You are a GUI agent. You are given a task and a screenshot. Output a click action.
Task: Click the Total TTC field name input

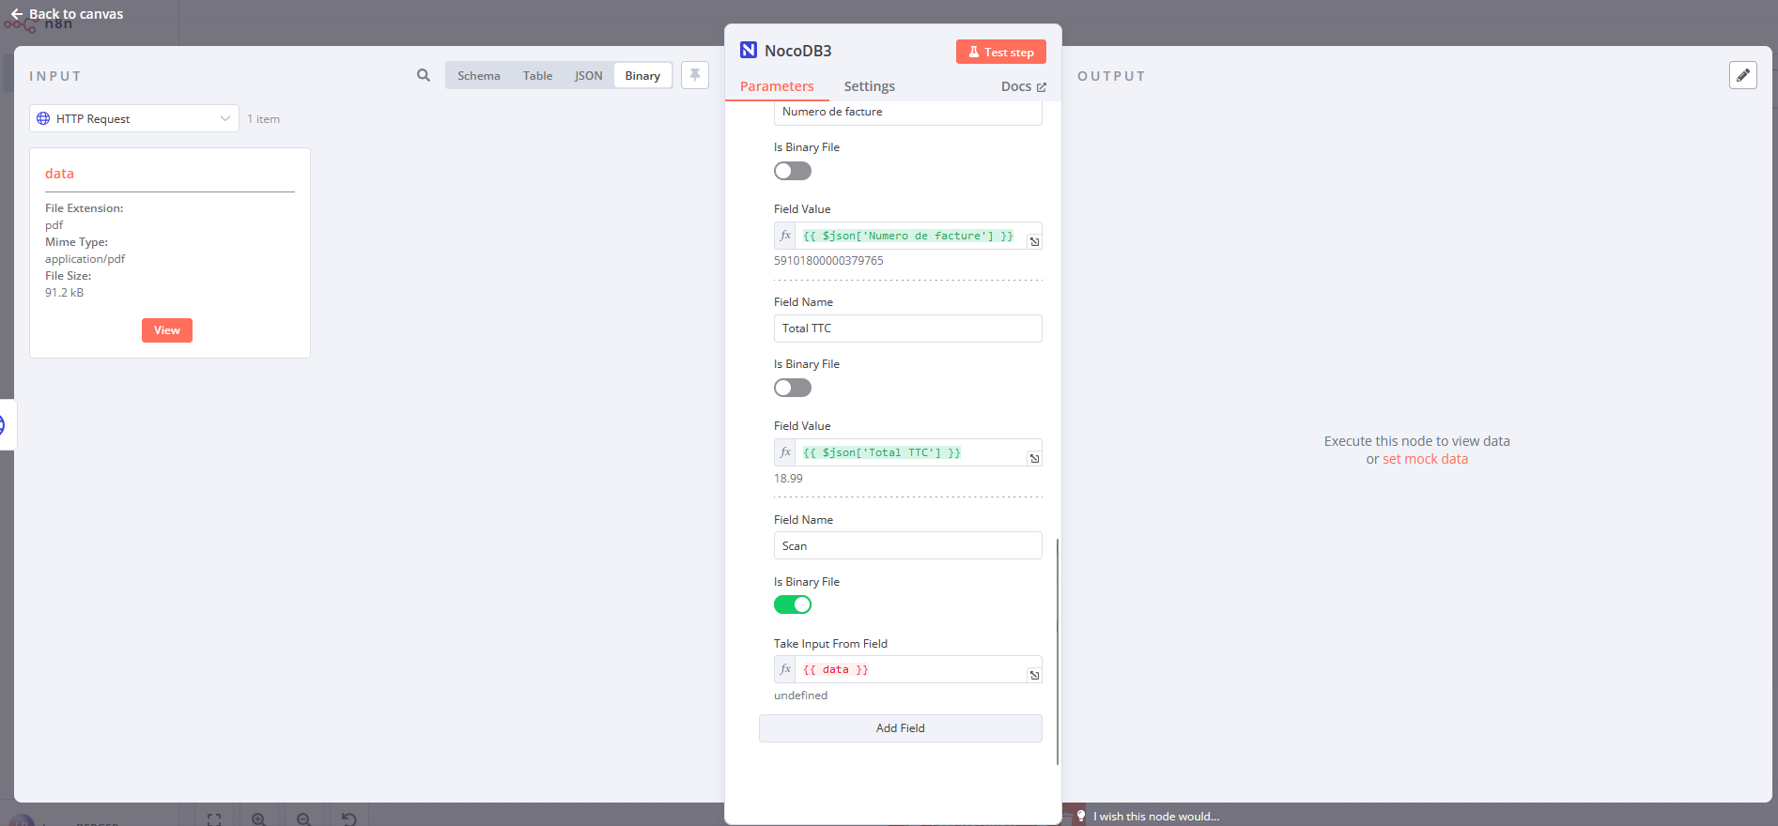(908, 329)
